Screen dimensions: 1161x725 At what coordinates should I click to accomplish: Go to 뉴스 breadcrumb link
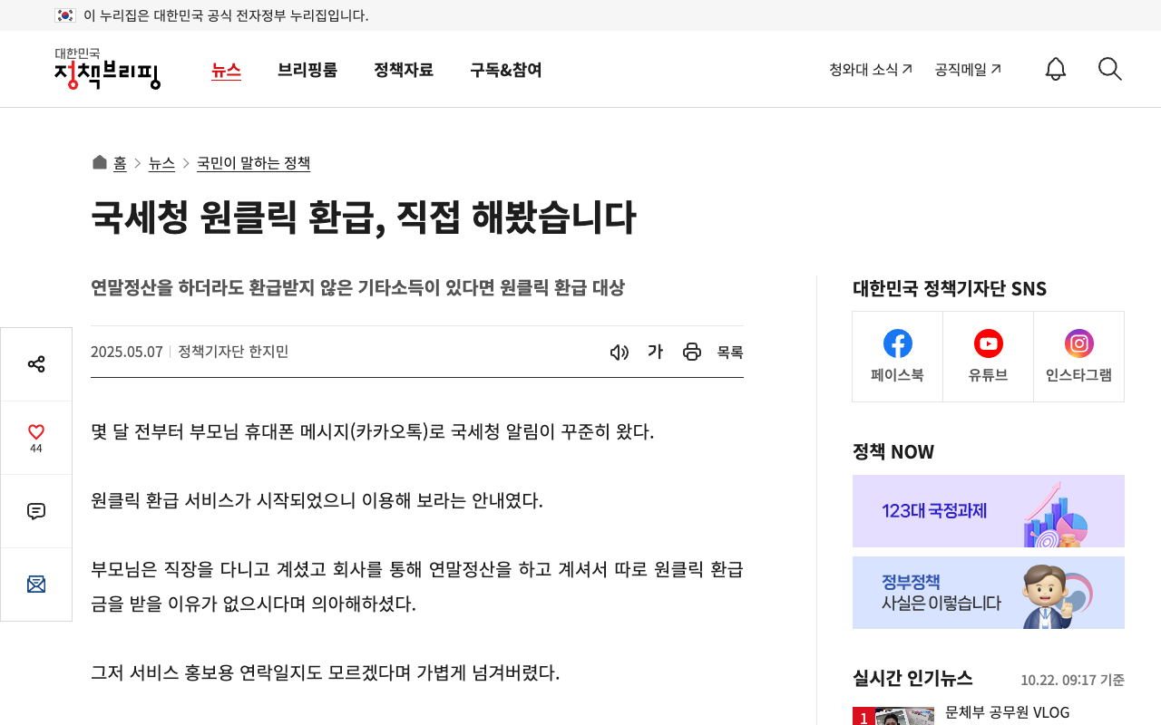click(x=161, y=163)
